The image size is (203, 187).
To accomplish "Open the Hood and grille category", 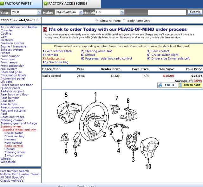I will pyautogui.click(x=11, y=72).
